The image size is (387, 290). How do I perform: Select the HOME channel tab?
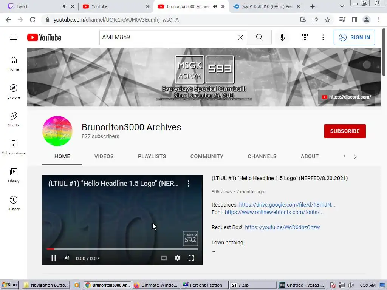[62, 156]
